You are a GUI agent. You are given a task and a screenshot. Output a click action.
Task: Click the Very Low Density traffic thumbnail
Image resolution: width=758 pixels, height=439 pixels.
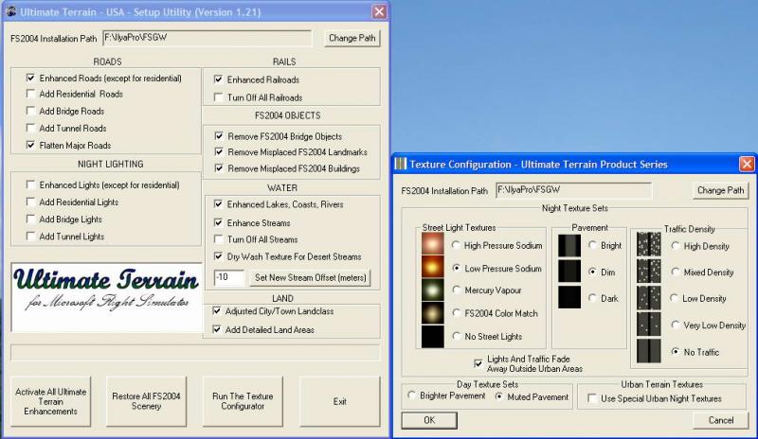click(x=649, y=325)
